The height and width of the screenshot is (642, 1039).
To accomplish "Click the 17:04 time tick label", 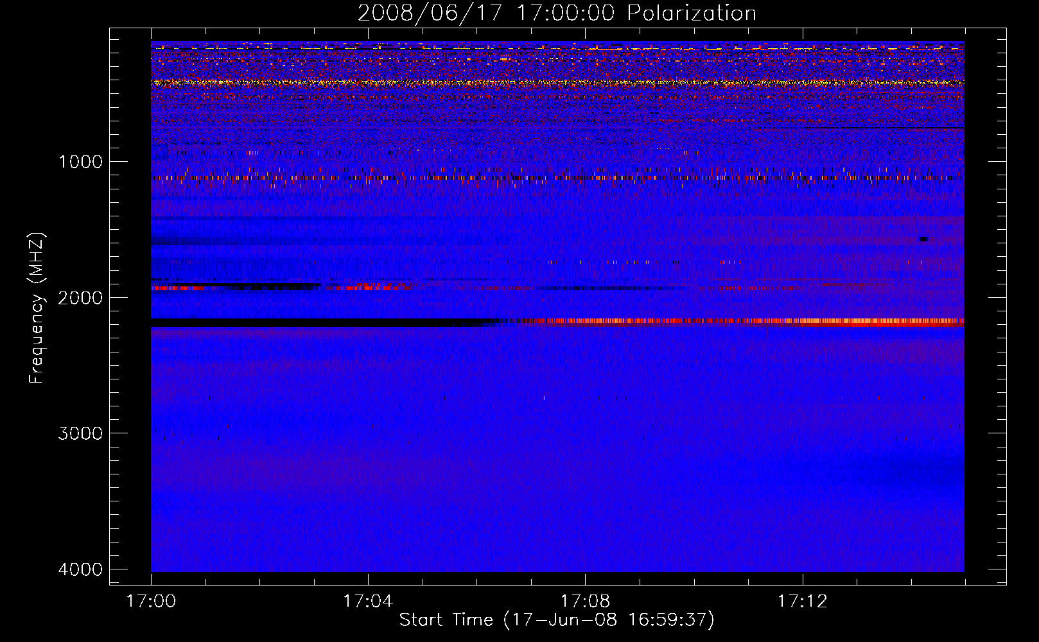I will 368,602.
